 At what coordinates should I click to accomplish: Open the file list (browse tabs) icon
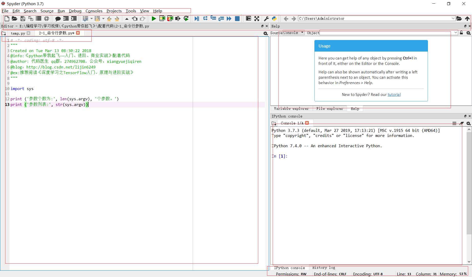tap(39, 18)
